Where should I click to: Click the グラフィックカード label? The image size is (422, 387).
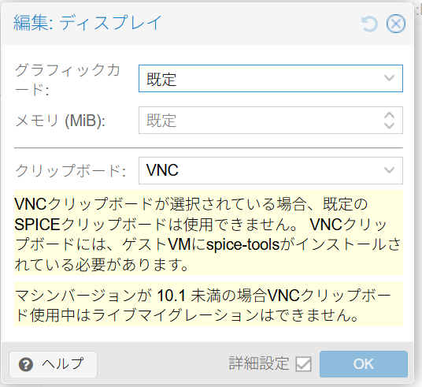(x=68, y=80)
